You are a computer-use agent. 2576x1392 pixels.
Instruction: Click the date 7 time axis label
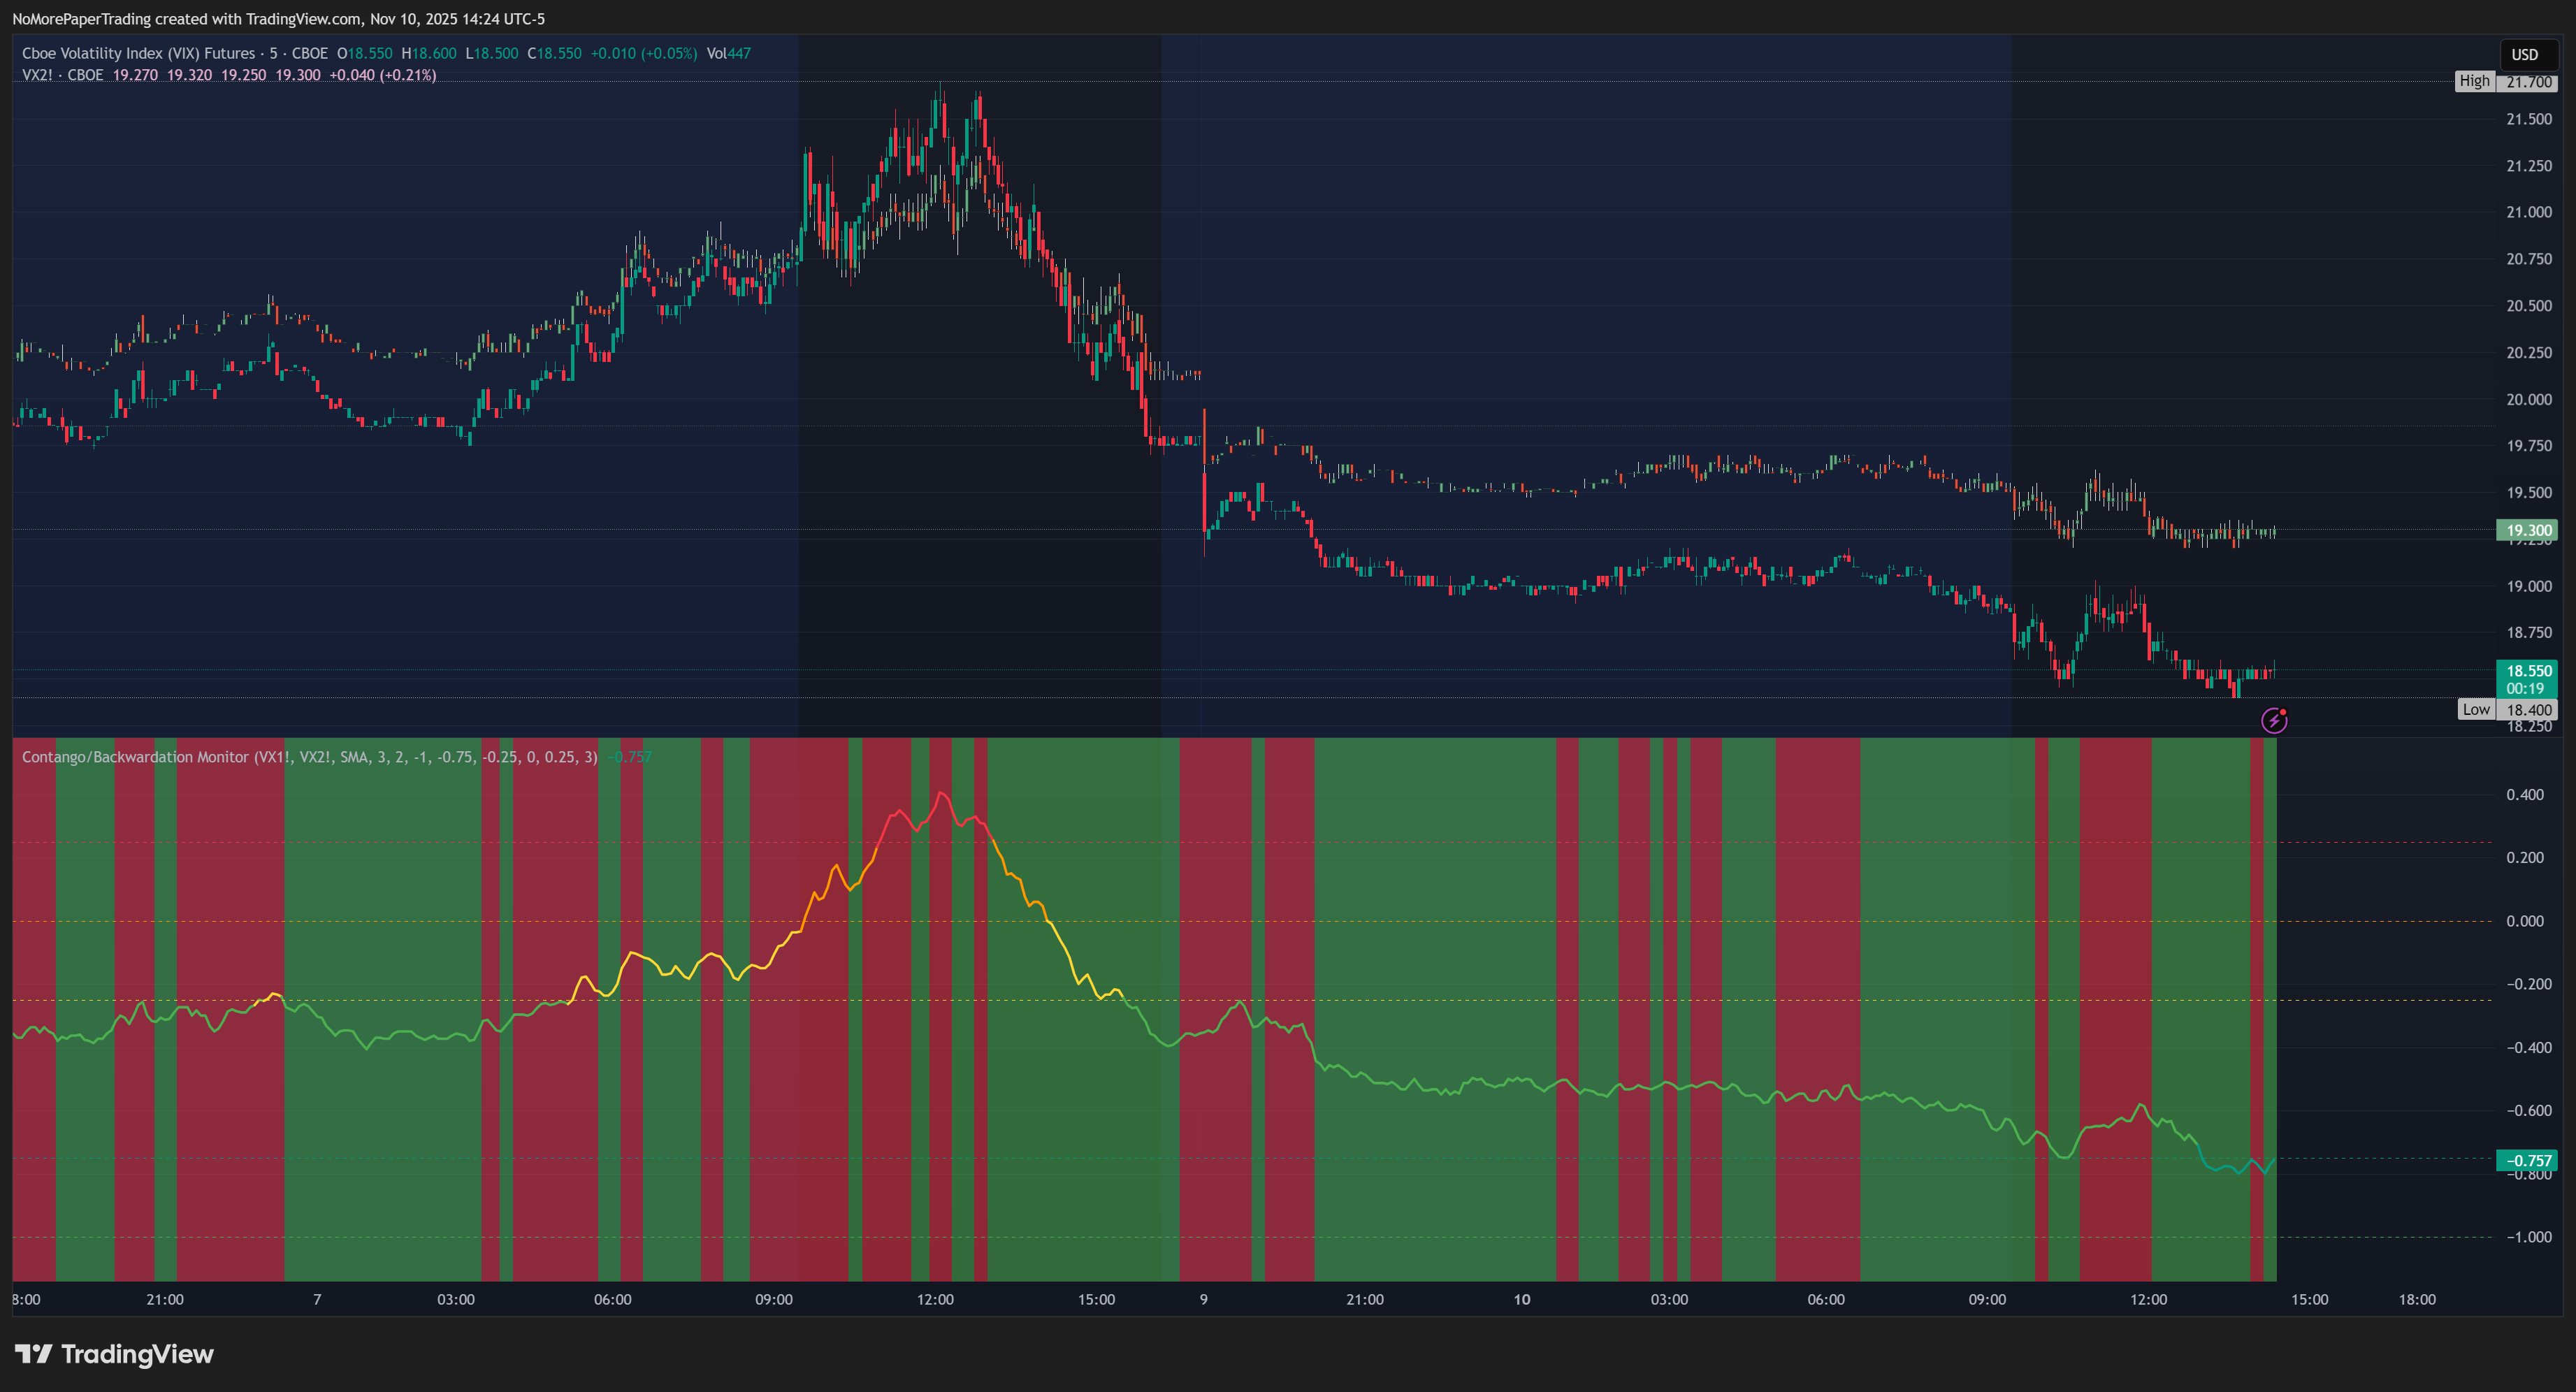317,1300
